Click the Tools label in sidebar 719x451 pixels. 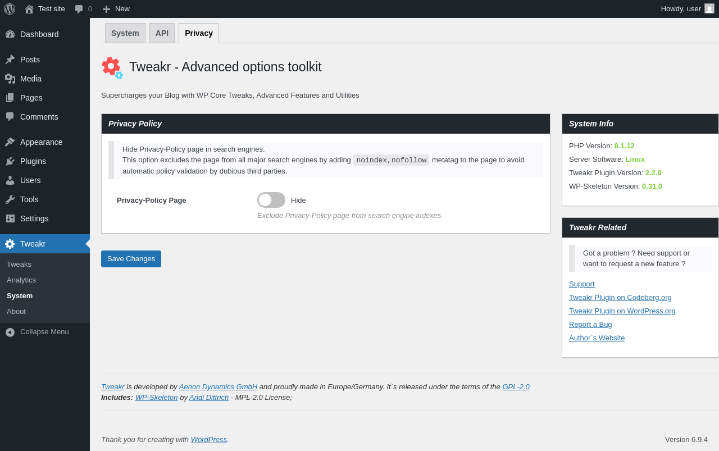click(x=29, y=199)
